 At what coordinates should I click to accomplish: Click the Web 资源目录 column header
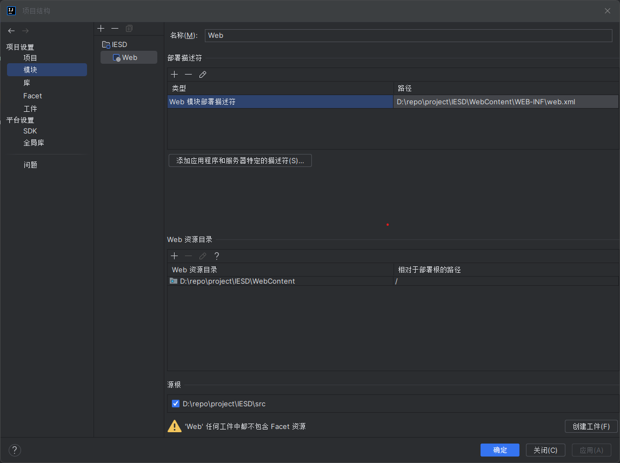point(281,270)
